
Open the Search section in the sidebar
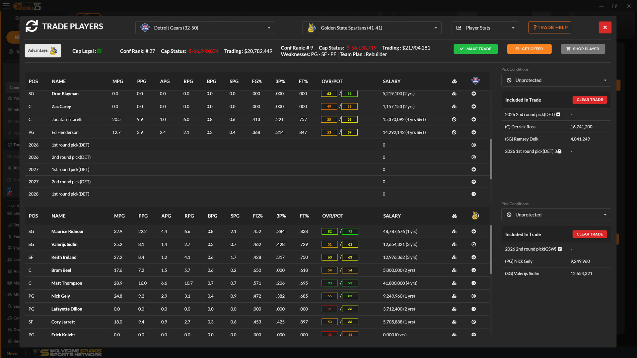[15, 306]
